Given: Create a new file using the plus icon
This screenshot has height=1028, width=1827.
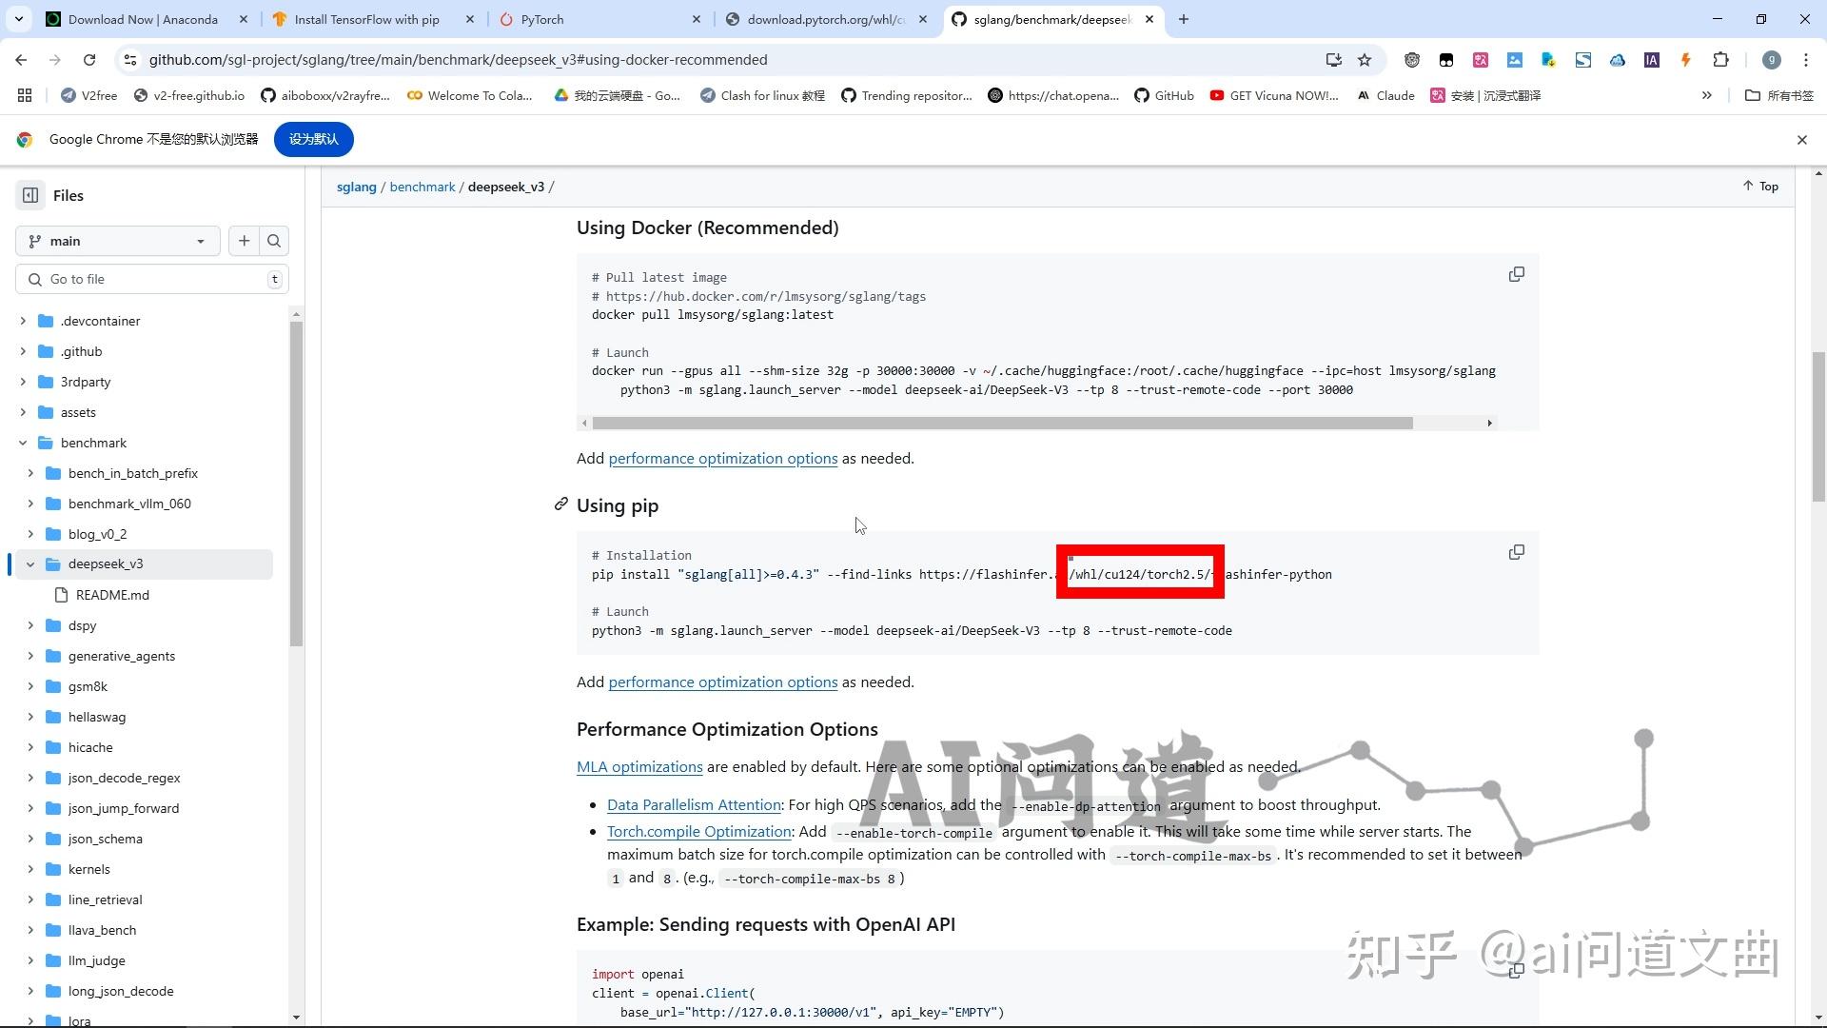Looking at the screenshot, I should (244, 241).
